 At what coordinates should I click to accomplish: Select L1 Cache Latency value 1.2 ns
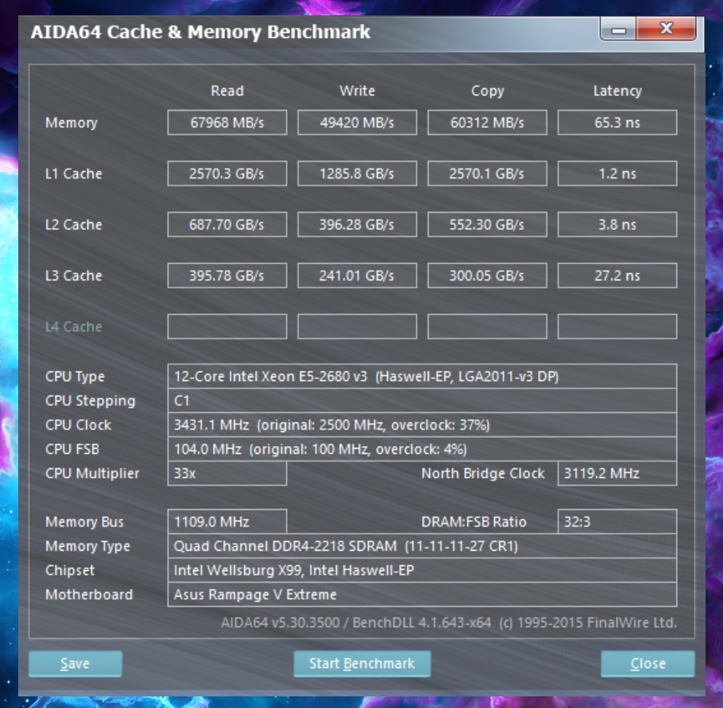[x=617, y=173]
